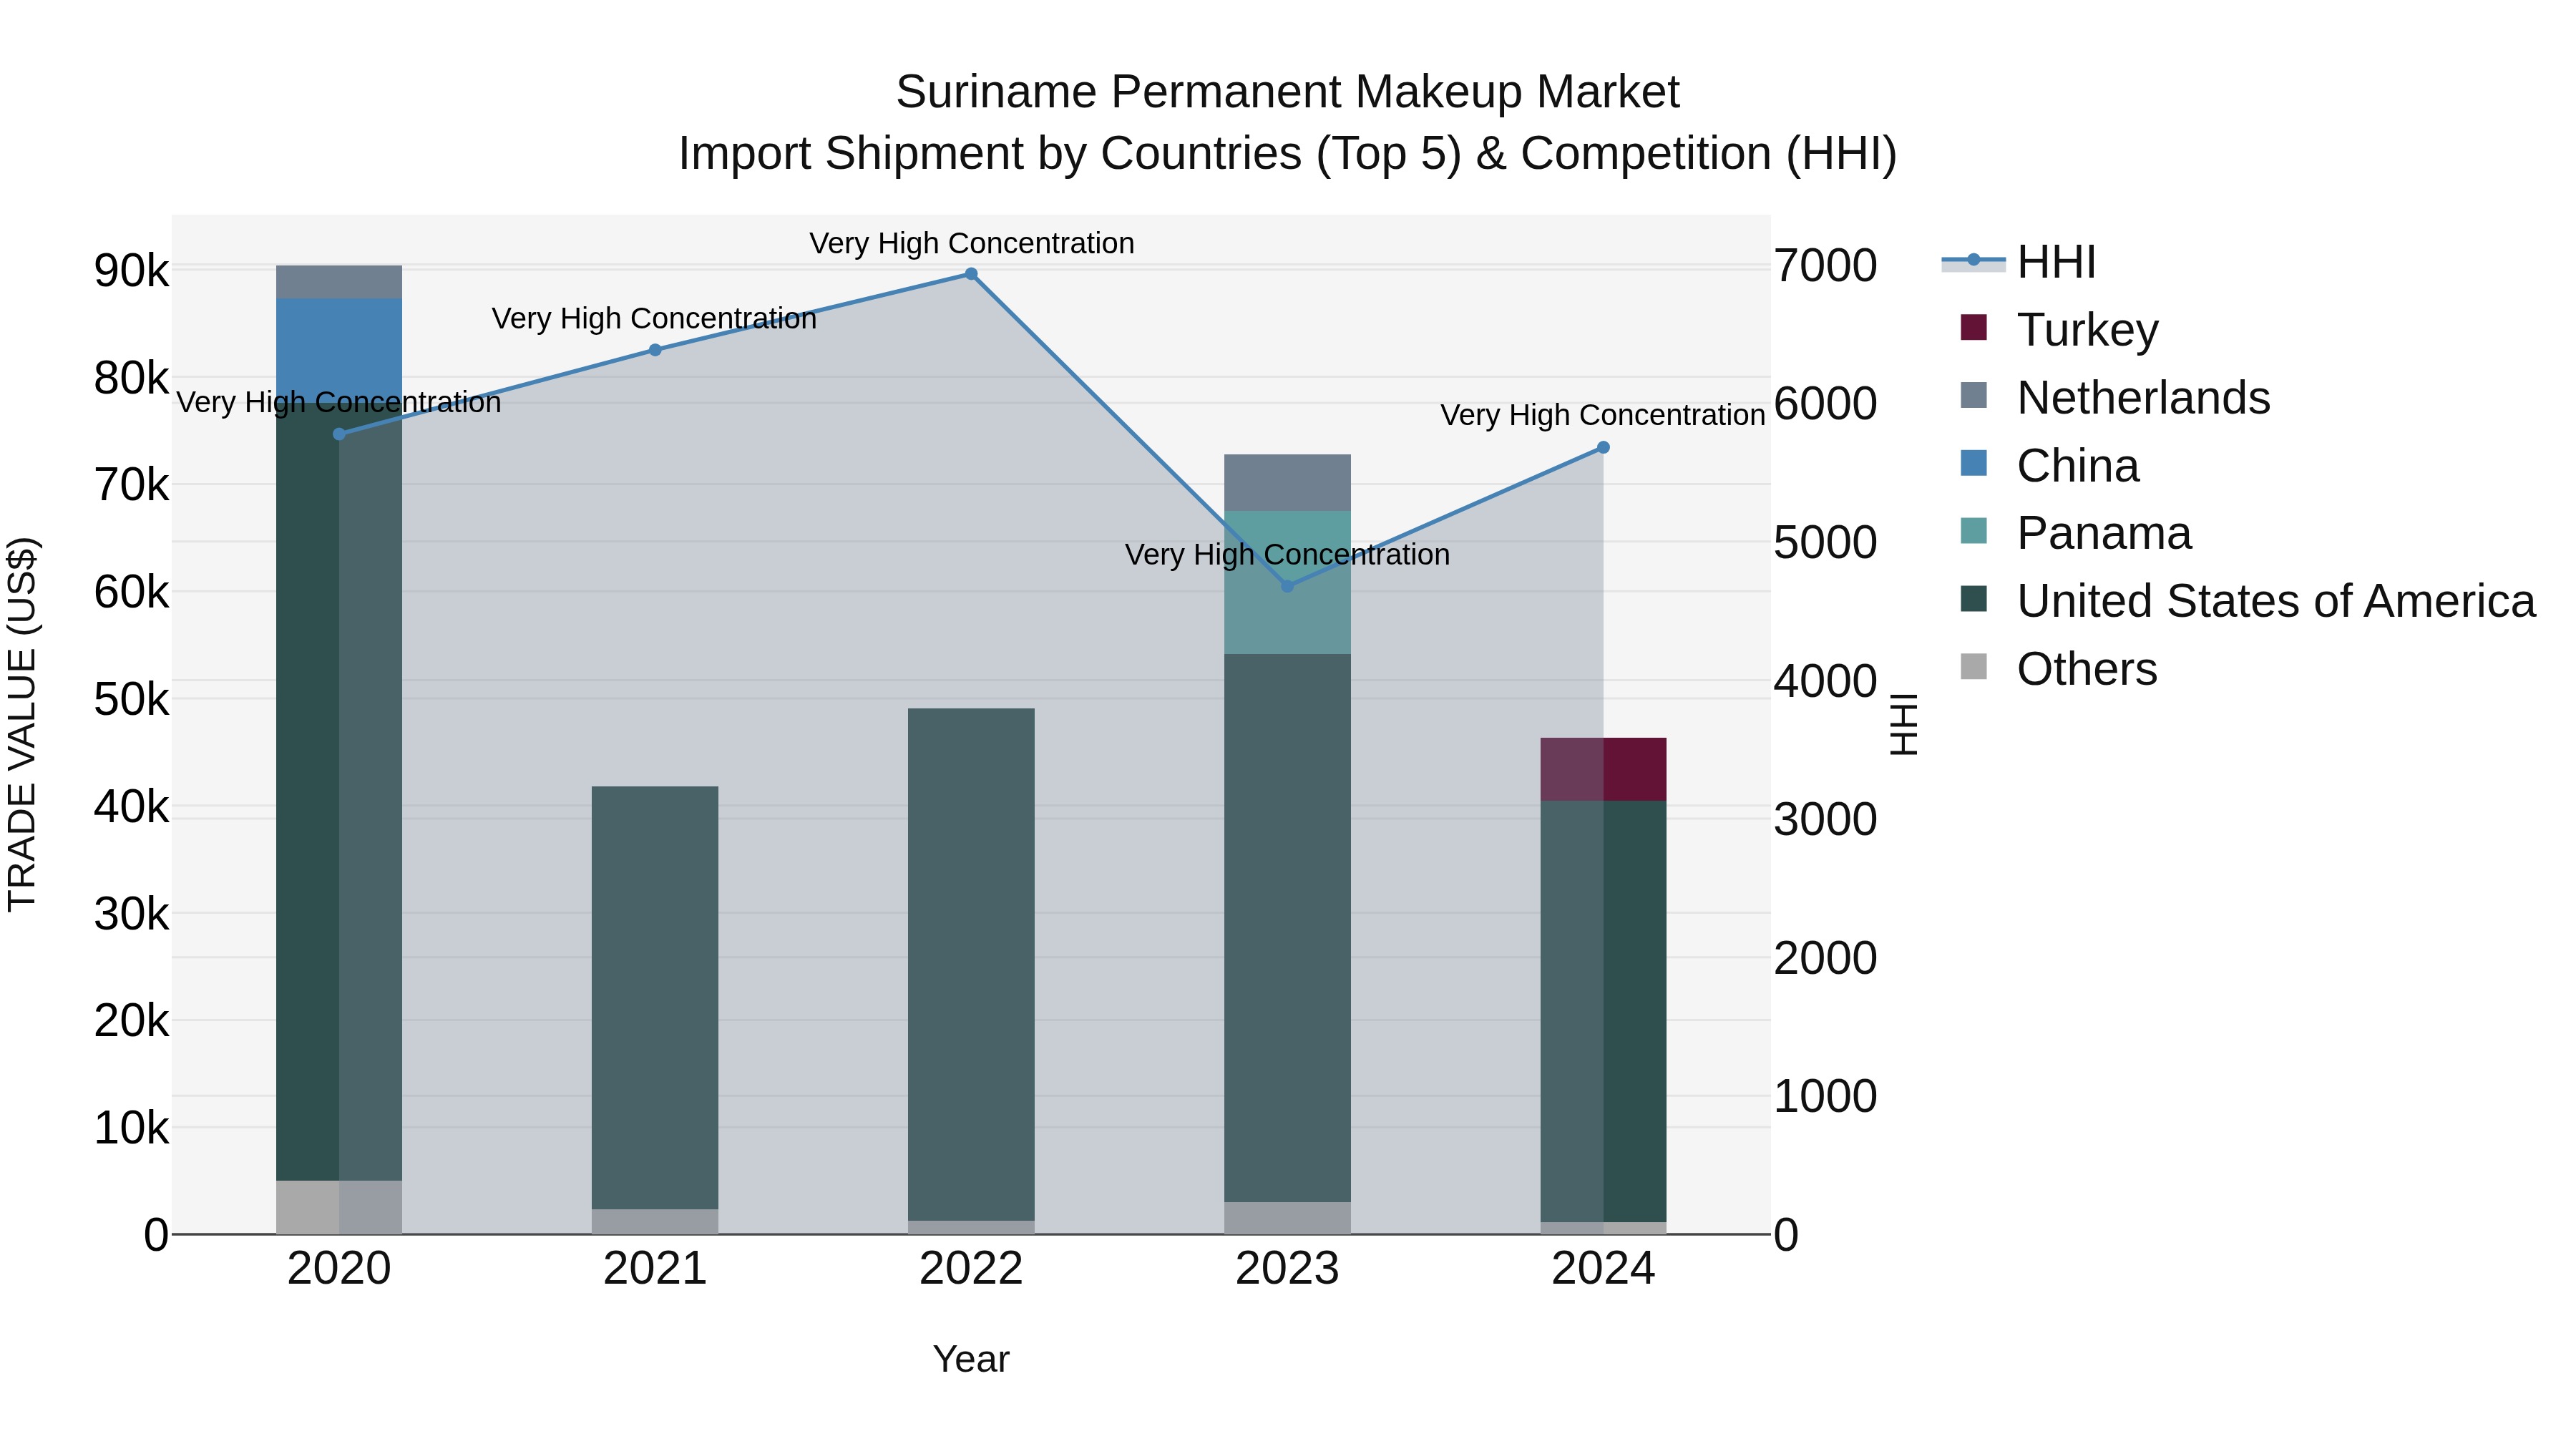
Task: Click the 2024 x-axis label
Action: 1603,1269
